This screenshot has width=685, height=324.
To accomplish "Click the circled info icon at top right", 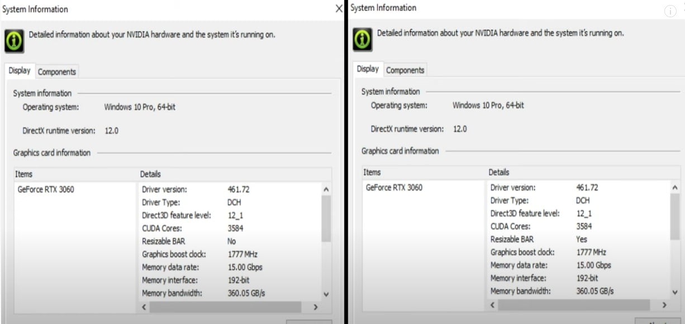I will pyautogui.click(x=670, y=12).
